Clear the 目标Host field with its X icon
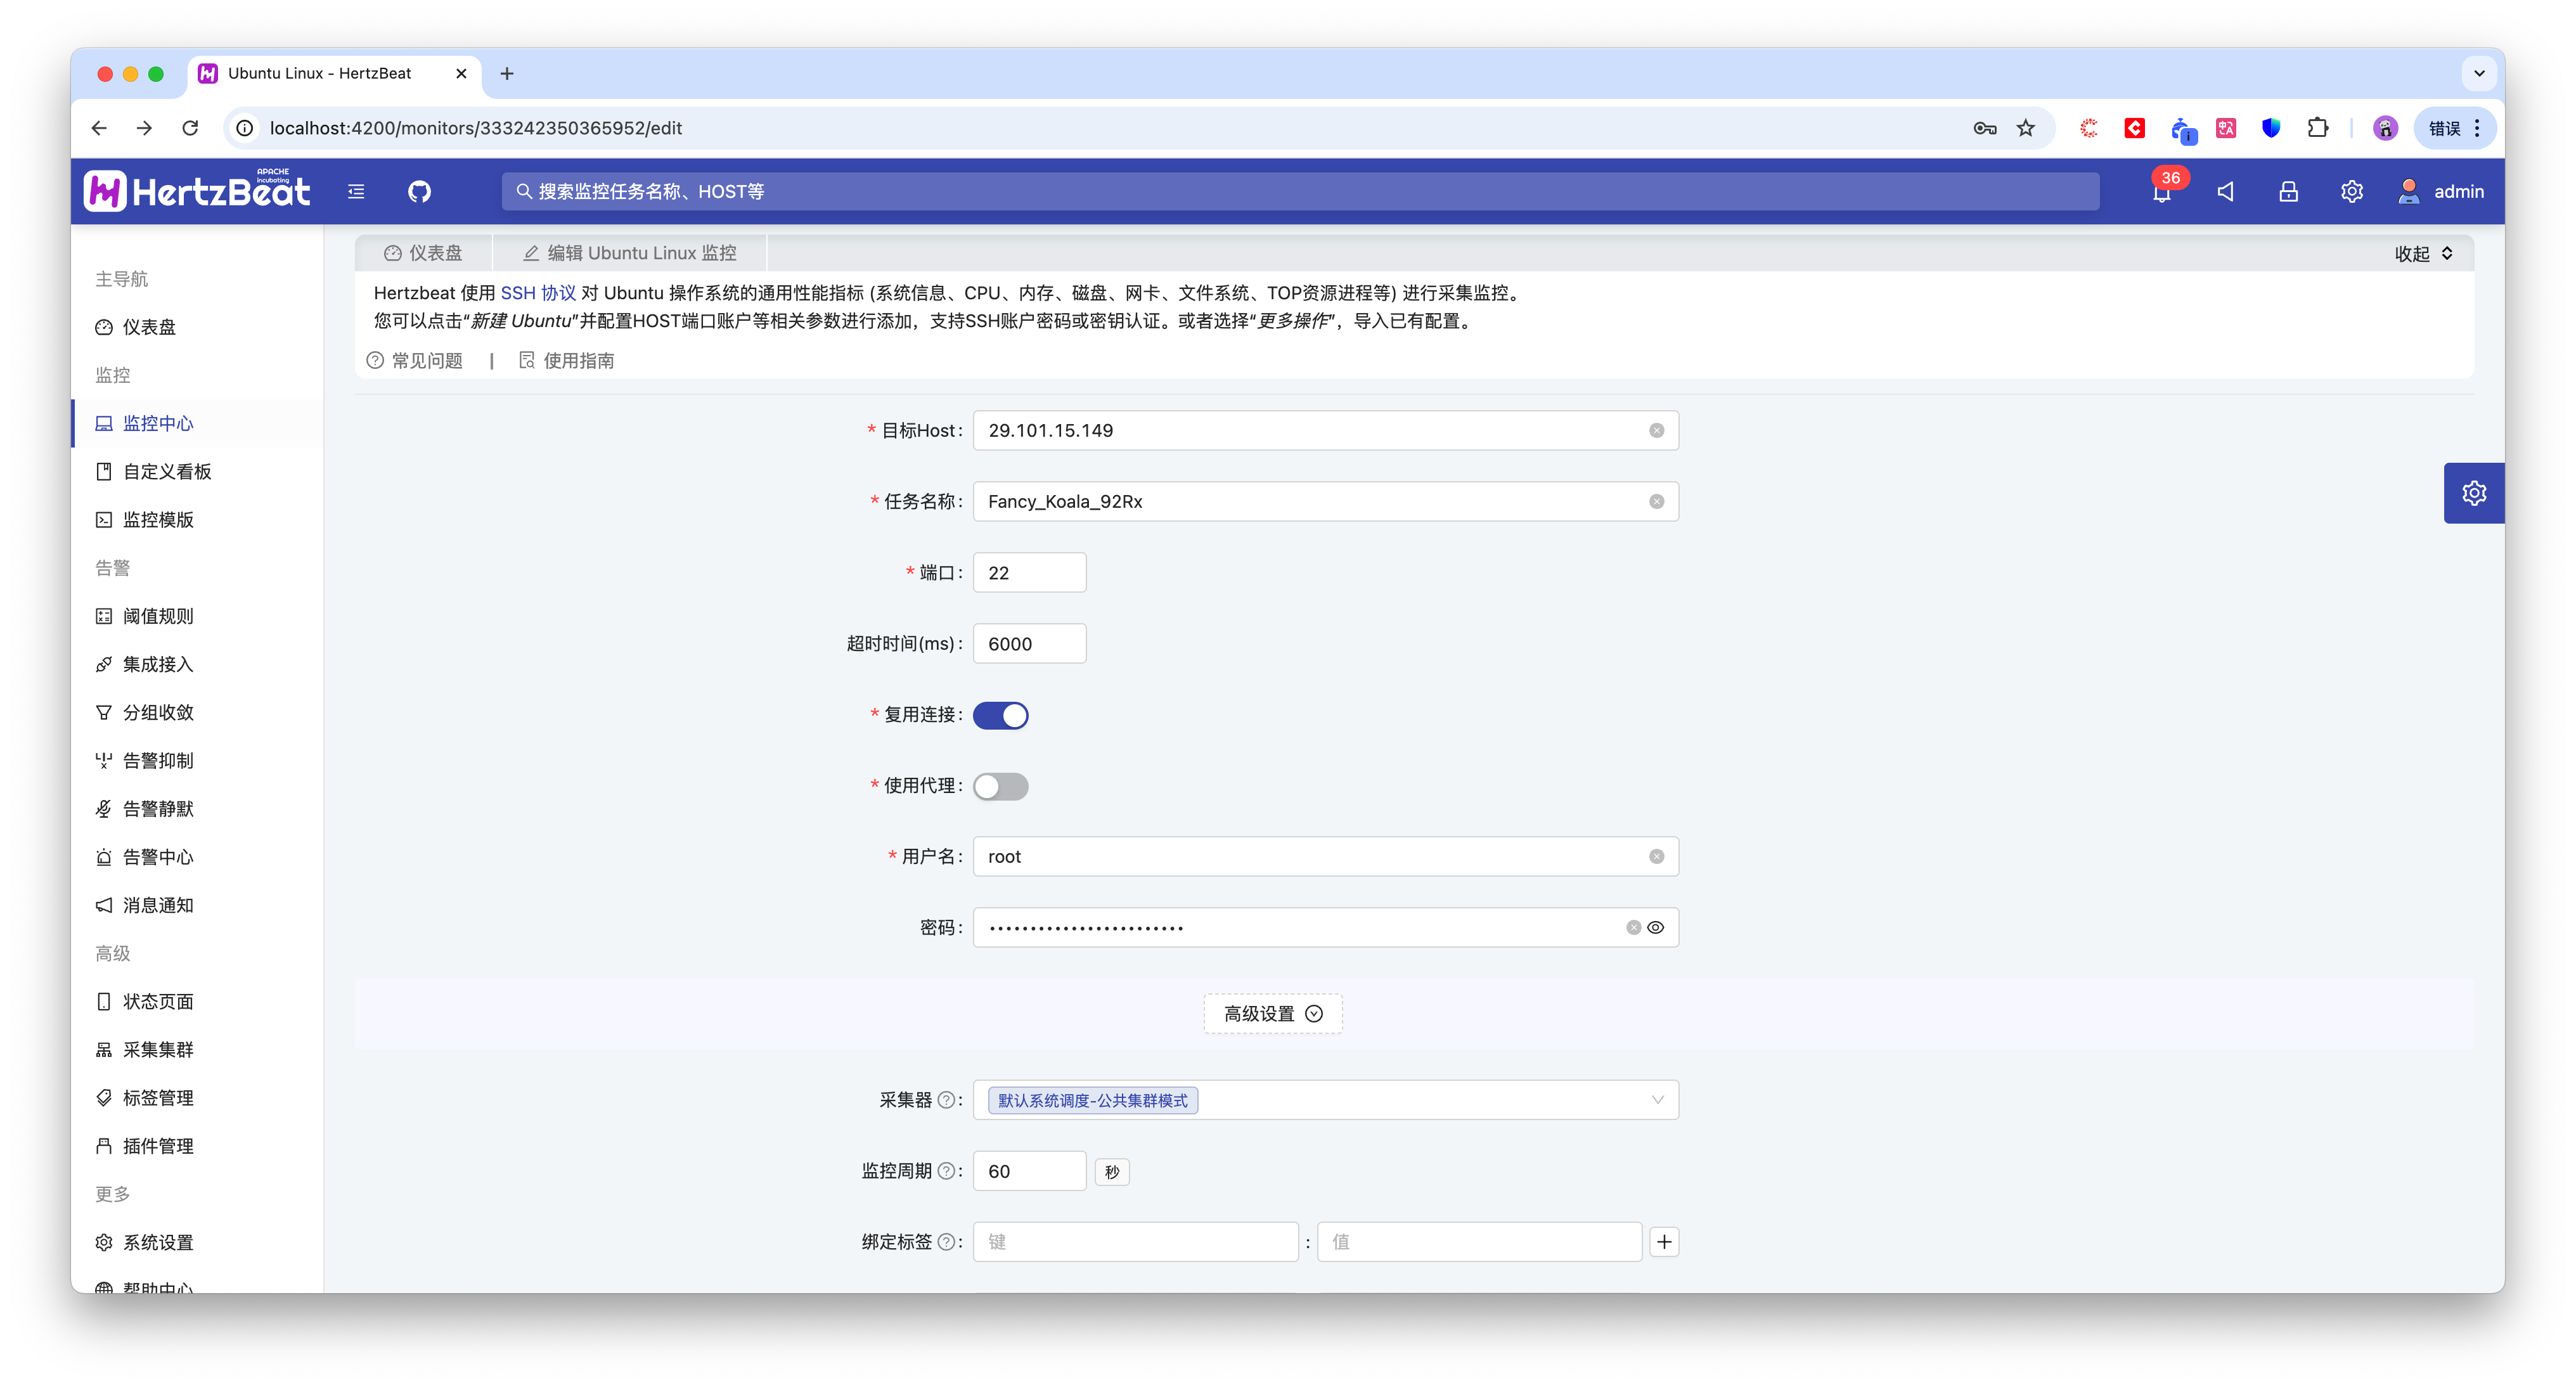Screen dimensions: 2576x1387 (1656, 430)
